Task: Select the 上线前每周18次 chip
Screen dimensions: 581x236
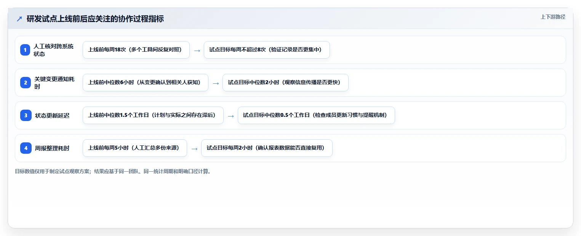Action: (x=136, y=50)
